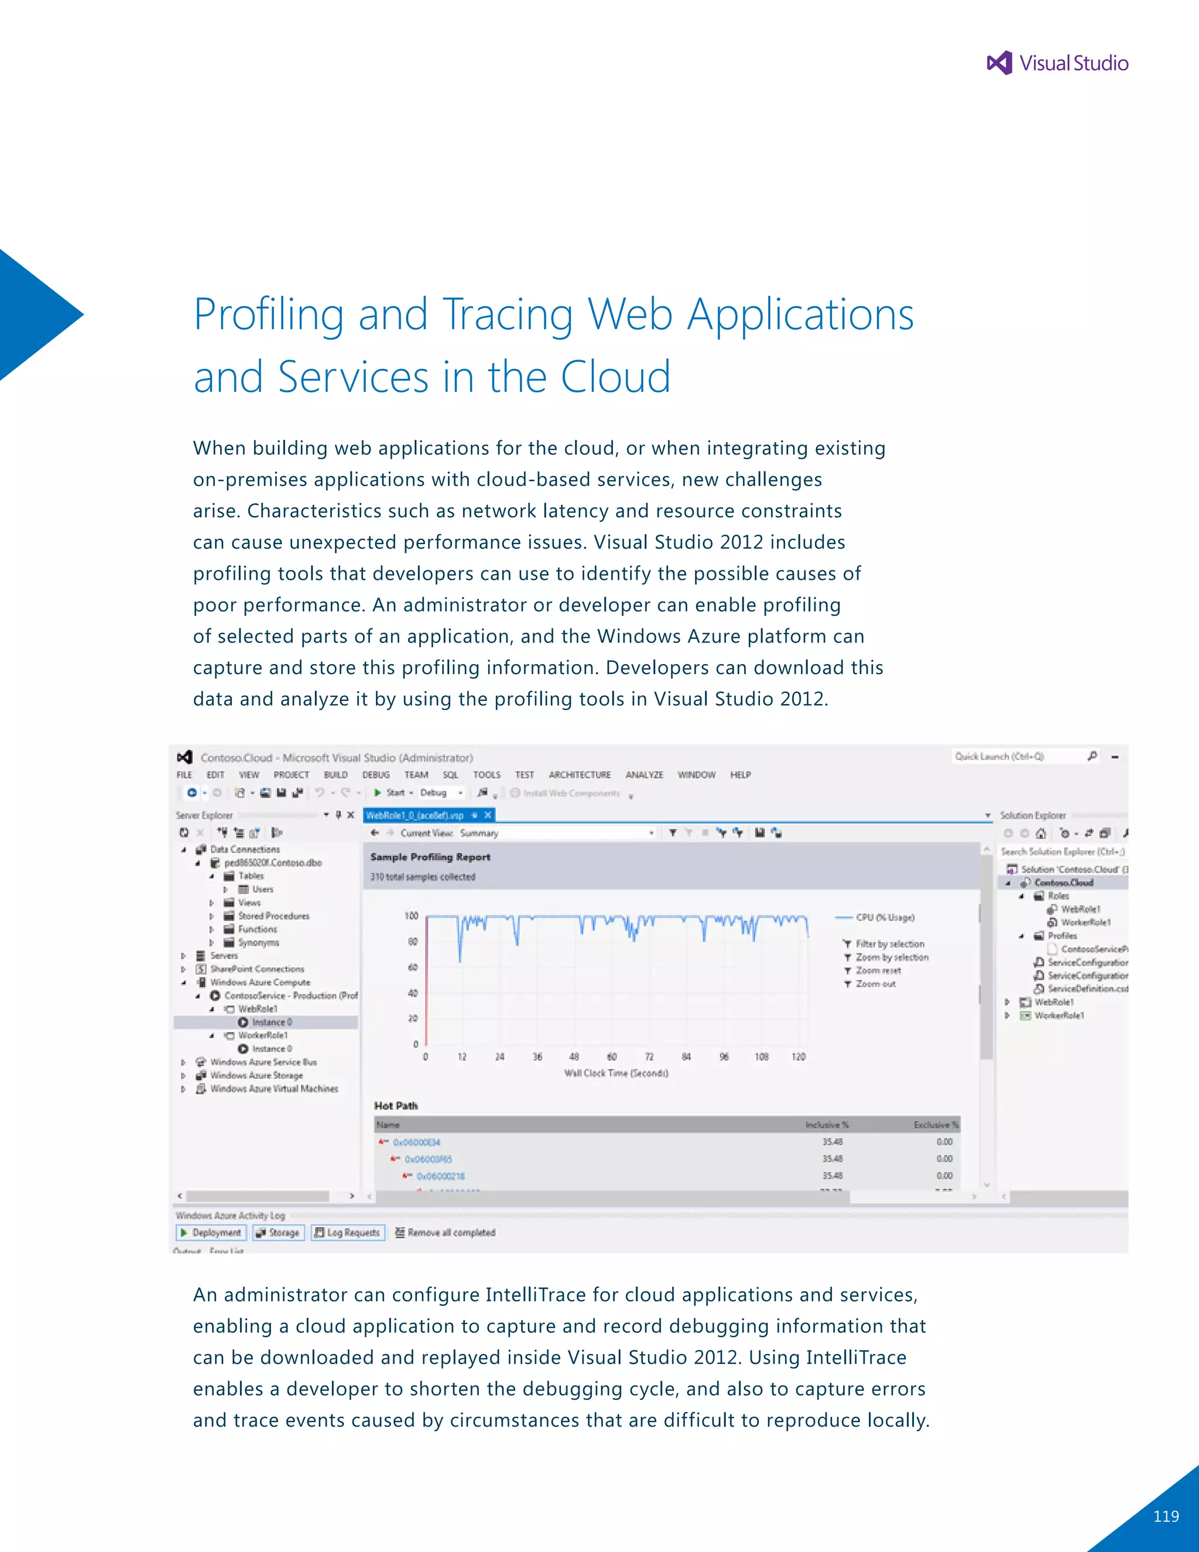Expand the Stored Procedures node
This screenshot has height=1552, width=1199.
[x=212, y=917]
